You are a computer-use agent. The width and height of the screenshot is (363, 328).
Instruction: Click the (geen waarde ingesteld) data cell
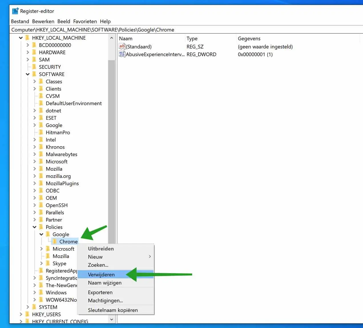[265, 47]
